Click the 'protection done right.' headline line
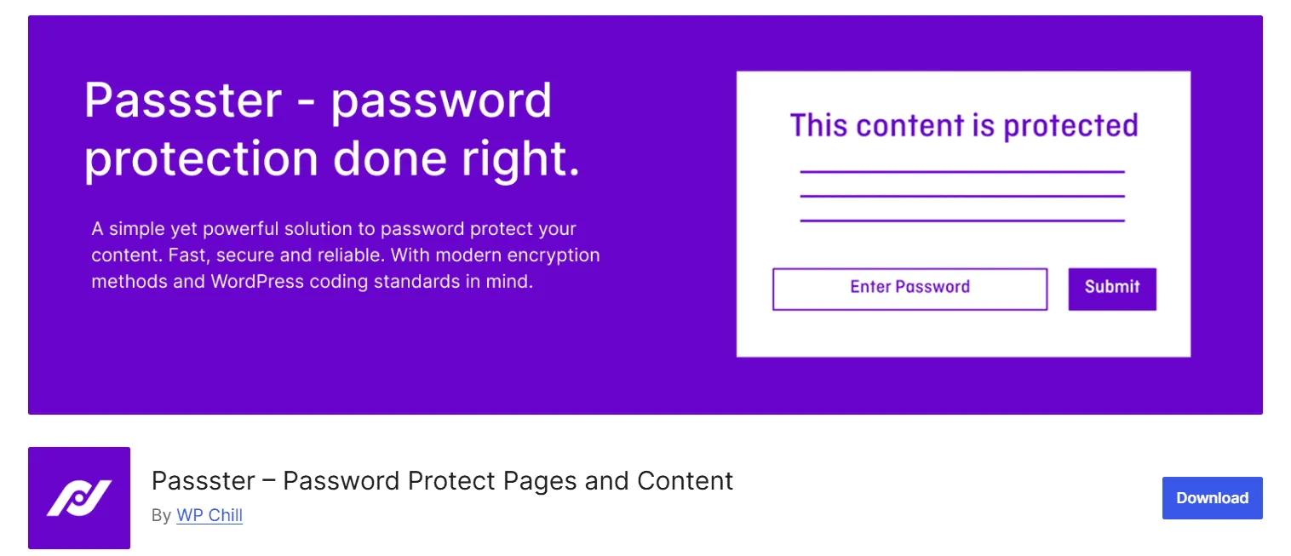The image size is (1291, 556). click(x=331, y=160)
